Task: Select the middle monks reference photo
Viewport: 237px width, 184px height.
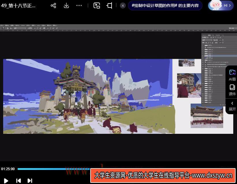Action: 189,85
